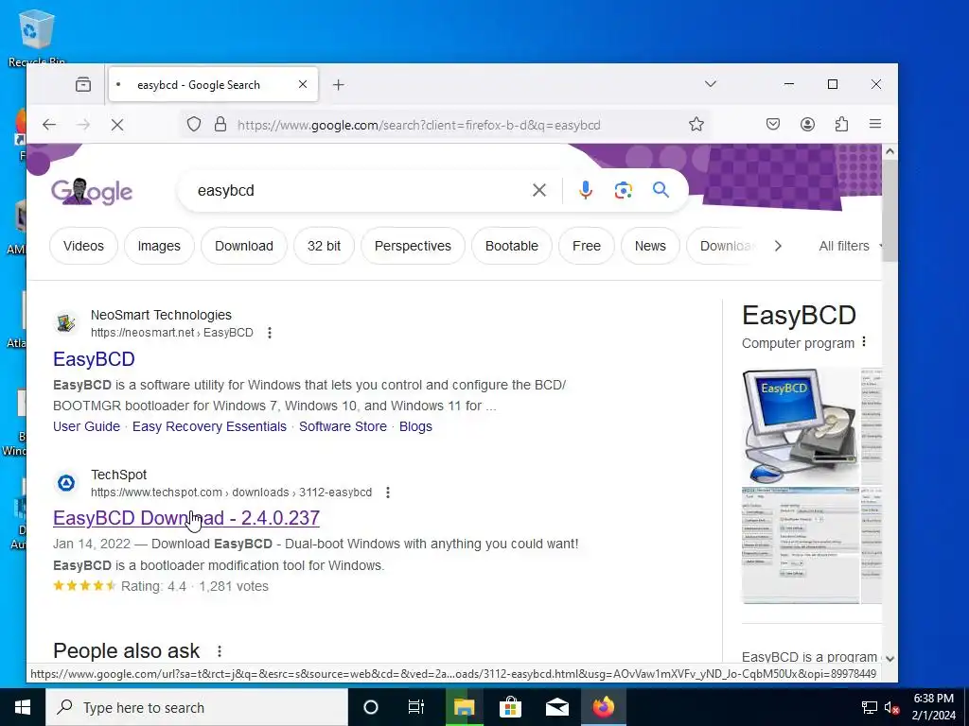Click page scrollbar down arrow
This screenshot has height=726, width=969.
[890, 659]
